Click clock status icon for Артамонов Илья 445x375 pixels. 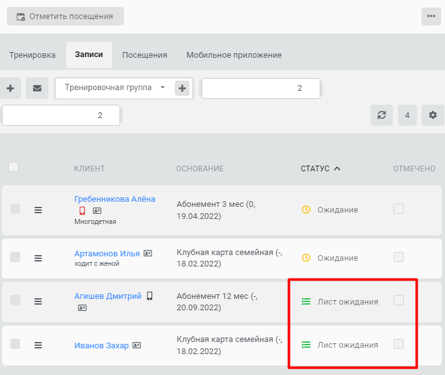pyautogui.click(x=306, y=258)
